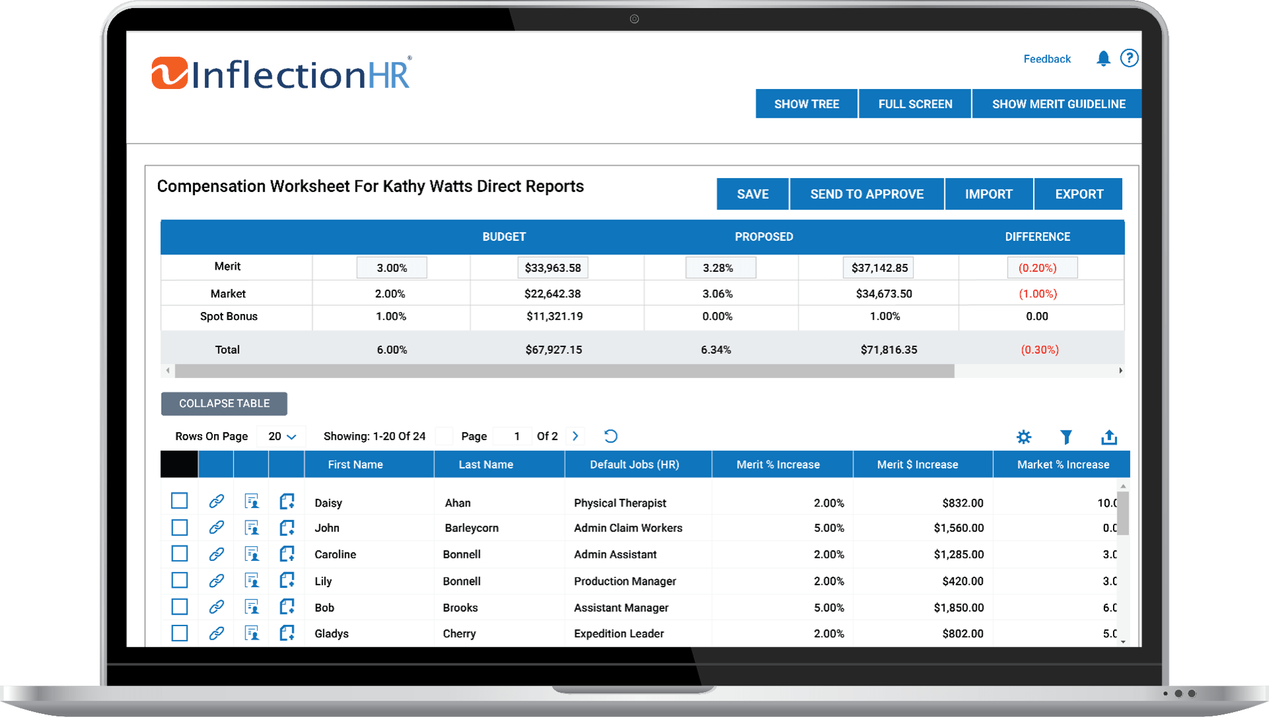Viewport: 1269px width, 717px height.
Task: Send worksheet for approval
Action: pos(867,194)
